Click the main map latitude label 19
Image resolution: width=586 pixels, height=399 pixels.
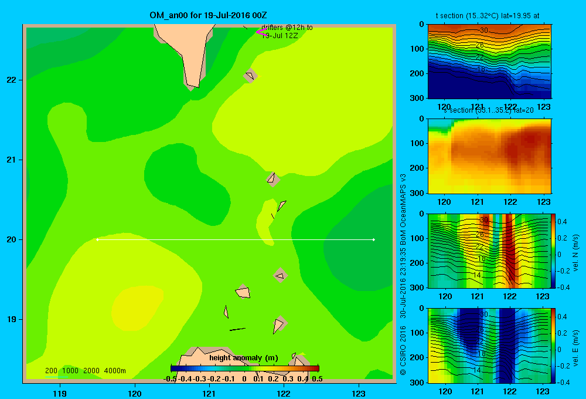(x=11, y=319)
